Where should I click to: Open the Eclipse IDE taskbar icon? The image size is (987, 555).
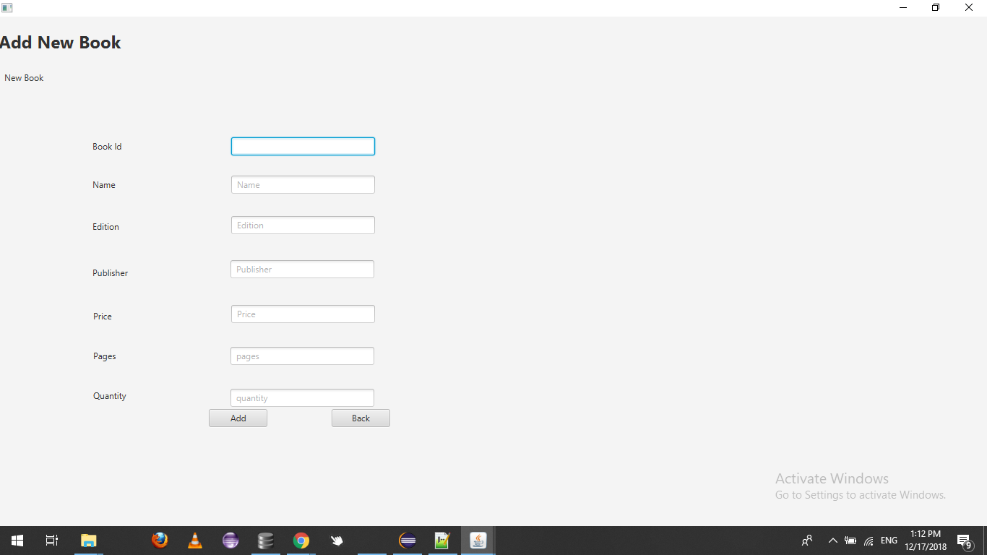click(407, 540)
